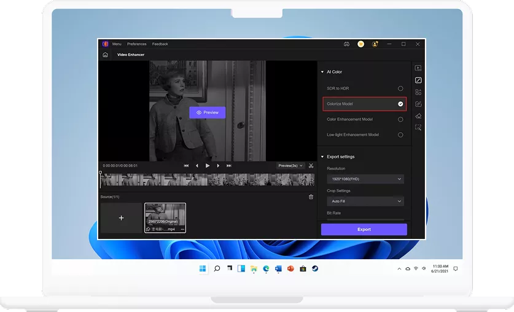Launch PowerPoint from the taskbar
The image size is (514, 312).
click(x=290, y=269)
